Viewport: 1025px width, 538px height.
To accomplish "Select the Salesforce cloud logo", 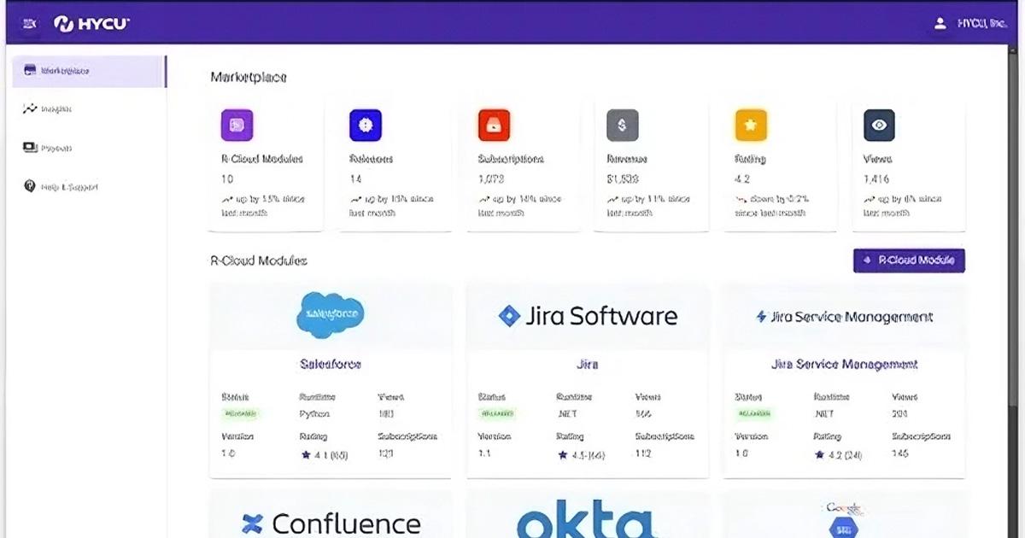I will 331,315.
